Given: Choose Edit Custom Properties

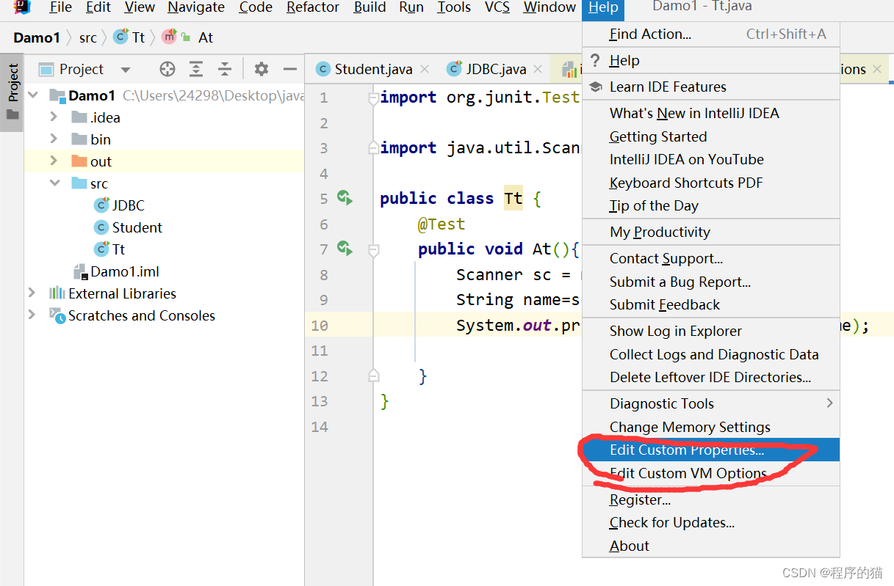Looking at the screenshot, I should 711,450.
